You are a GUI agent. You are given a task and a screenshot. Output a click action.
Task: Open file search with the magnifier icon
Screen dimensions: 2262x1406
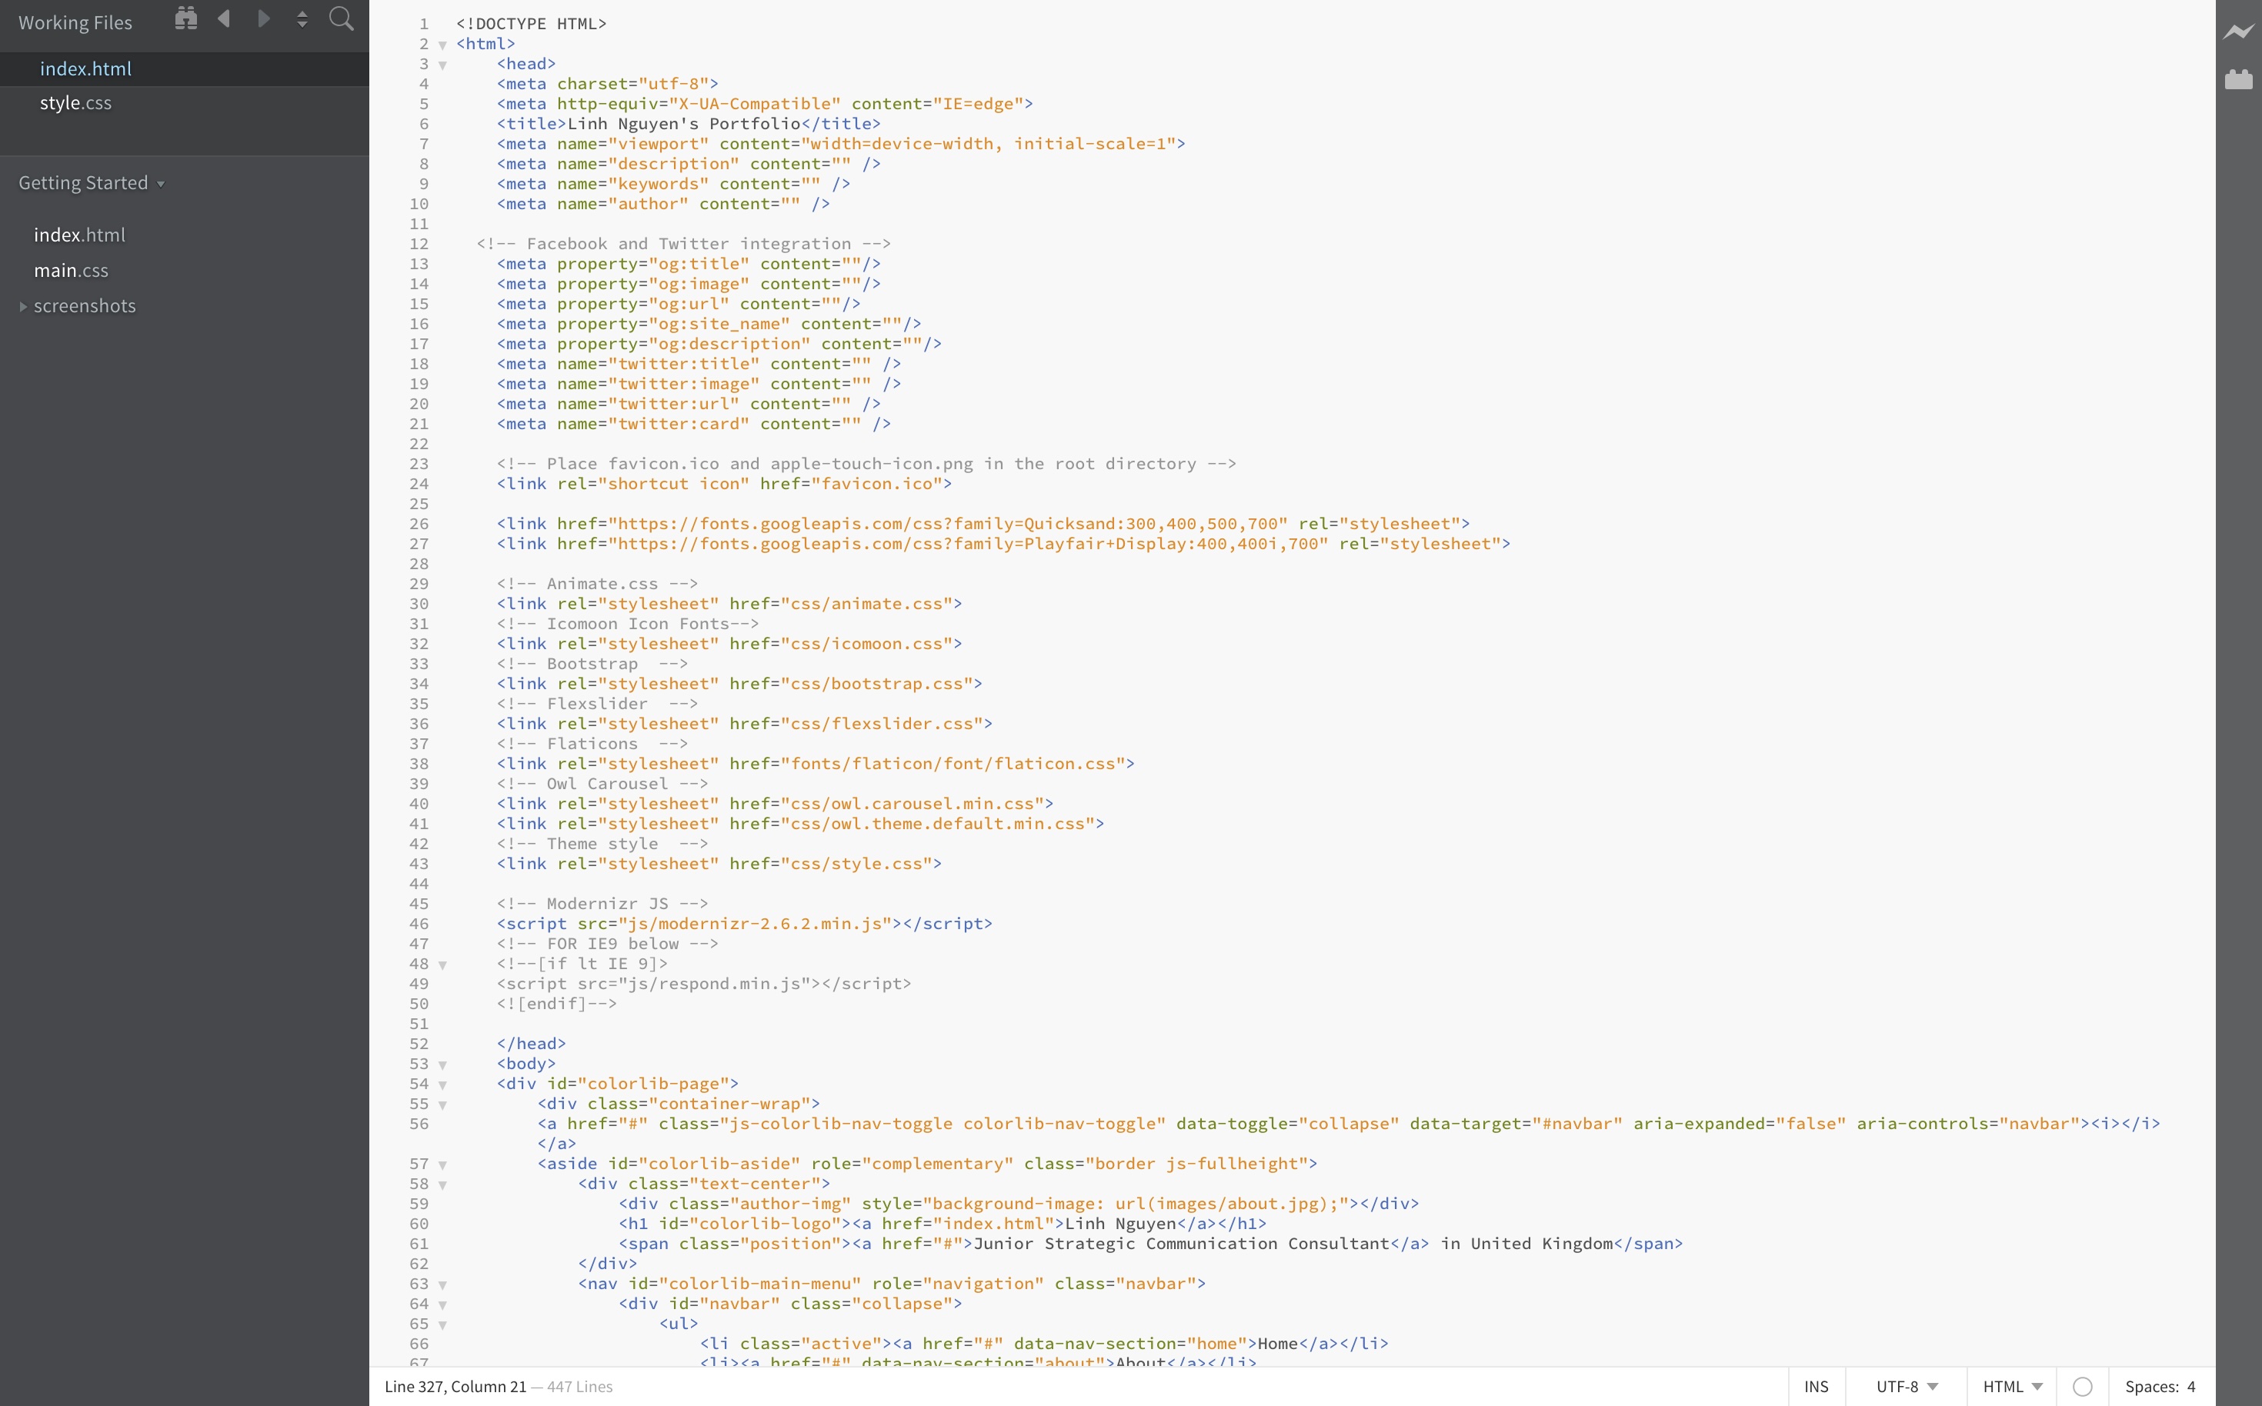coord(340,18)
